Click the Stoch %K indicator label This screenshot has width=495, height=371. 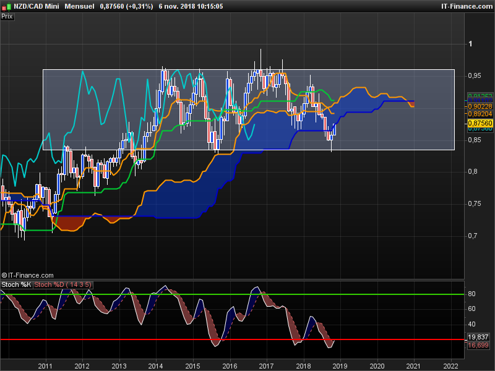16,284
